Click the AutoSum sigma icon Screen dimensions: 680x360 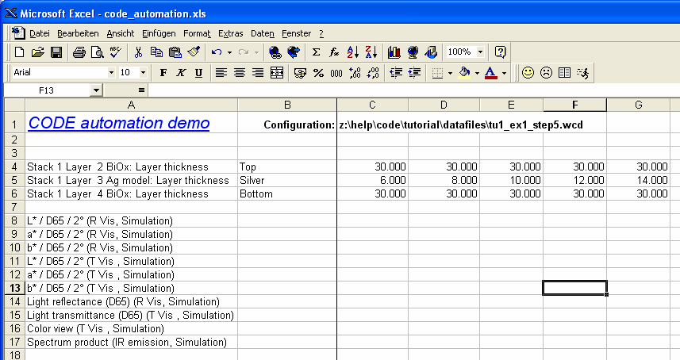[316, 52]
